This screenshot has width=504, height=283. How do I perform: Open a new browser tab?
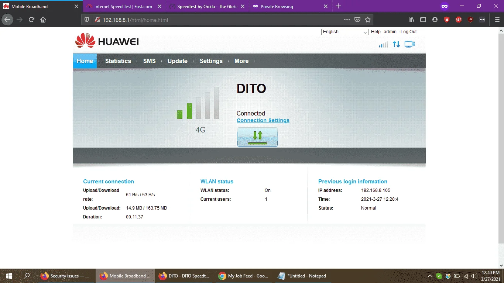338,6
